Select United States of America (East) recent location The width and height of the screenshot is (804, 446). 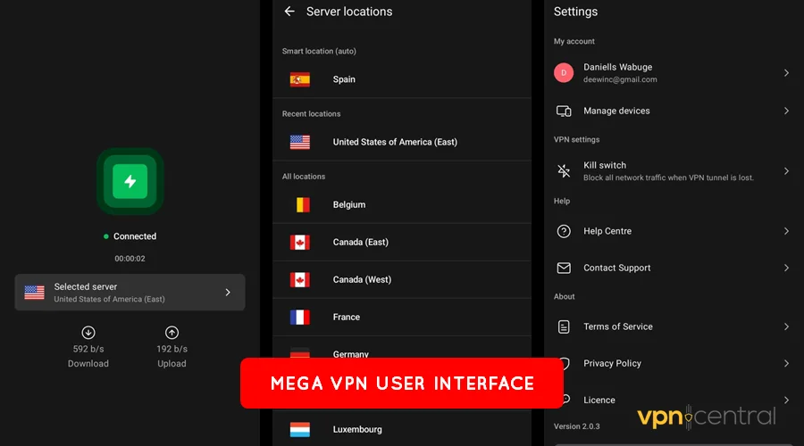[402, 142]
